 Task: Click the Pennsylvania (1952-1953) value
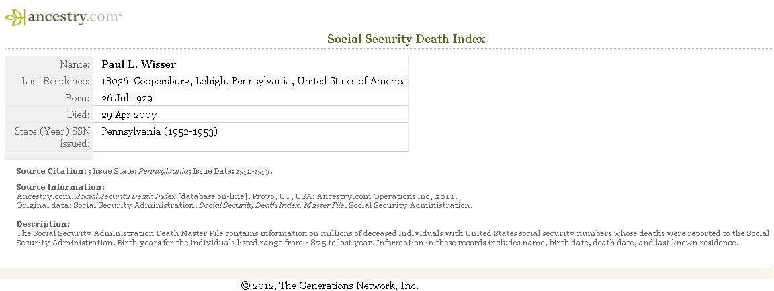(x=159, y=131)
